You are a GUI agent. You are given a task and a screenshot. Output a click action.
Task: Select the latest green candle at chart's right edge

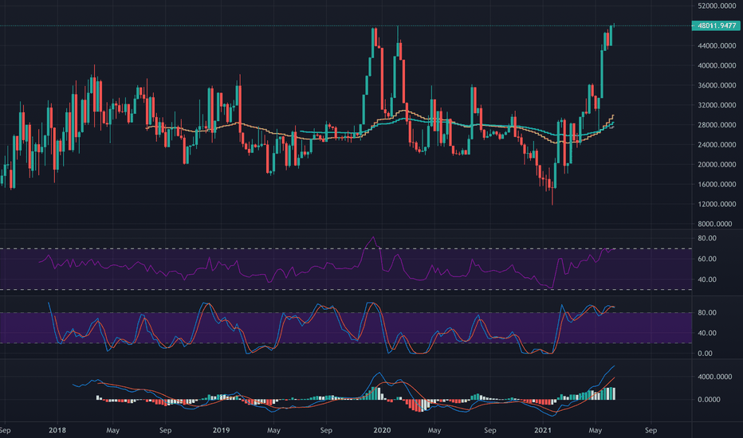pos(611,36)
